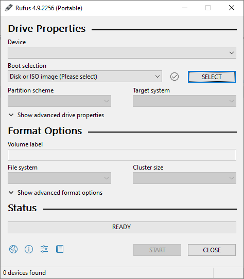Viewport: 244px width, 279px height.
Task: Open the Target system dropdown
Action: (184, 101)
